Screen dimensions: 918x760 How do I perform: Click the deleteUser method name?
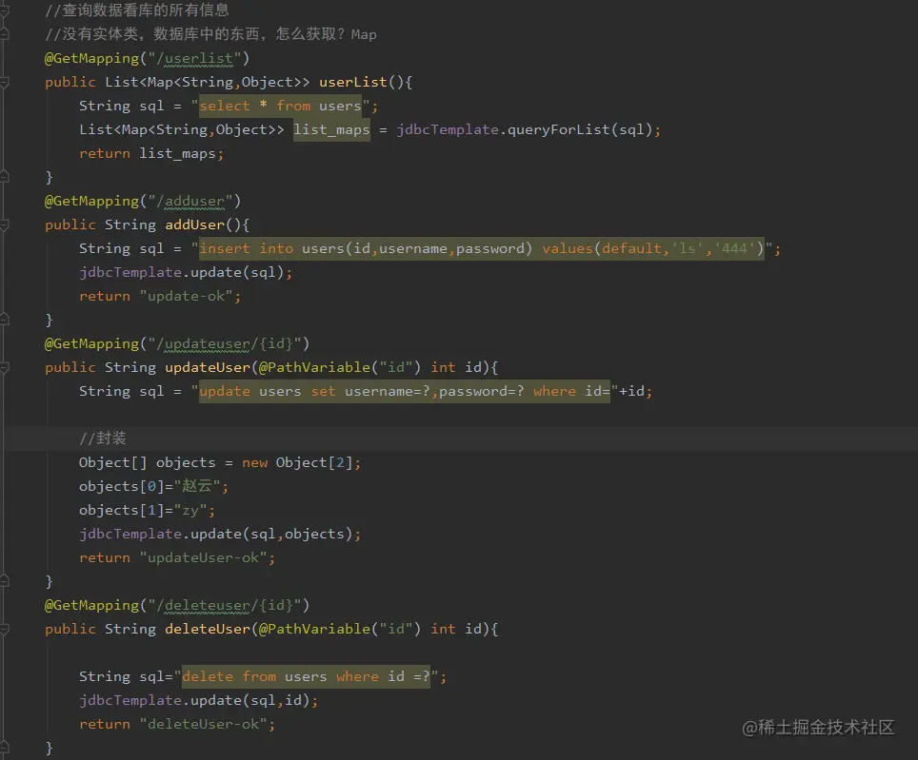(x=208, y=629)
